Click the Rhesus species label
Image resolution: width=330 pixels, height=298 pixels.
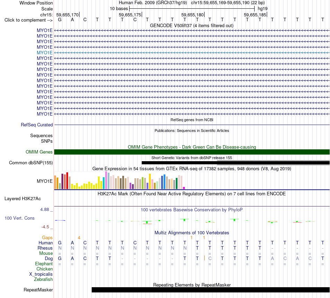tap(45, 248)
